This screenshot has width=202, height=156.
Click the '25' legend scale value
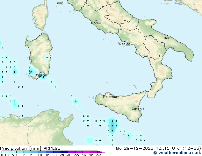pyautogui.click(x=62, y=155)
